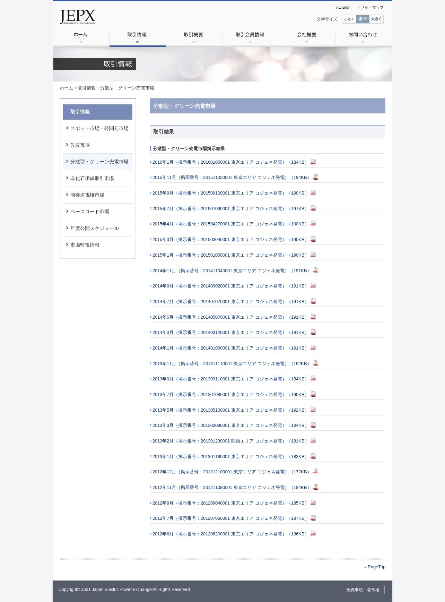The height and width of the screenshot is (602, 445).
Task: Open 年度公開スケジュール in sidebar
Action: (98, 228)
